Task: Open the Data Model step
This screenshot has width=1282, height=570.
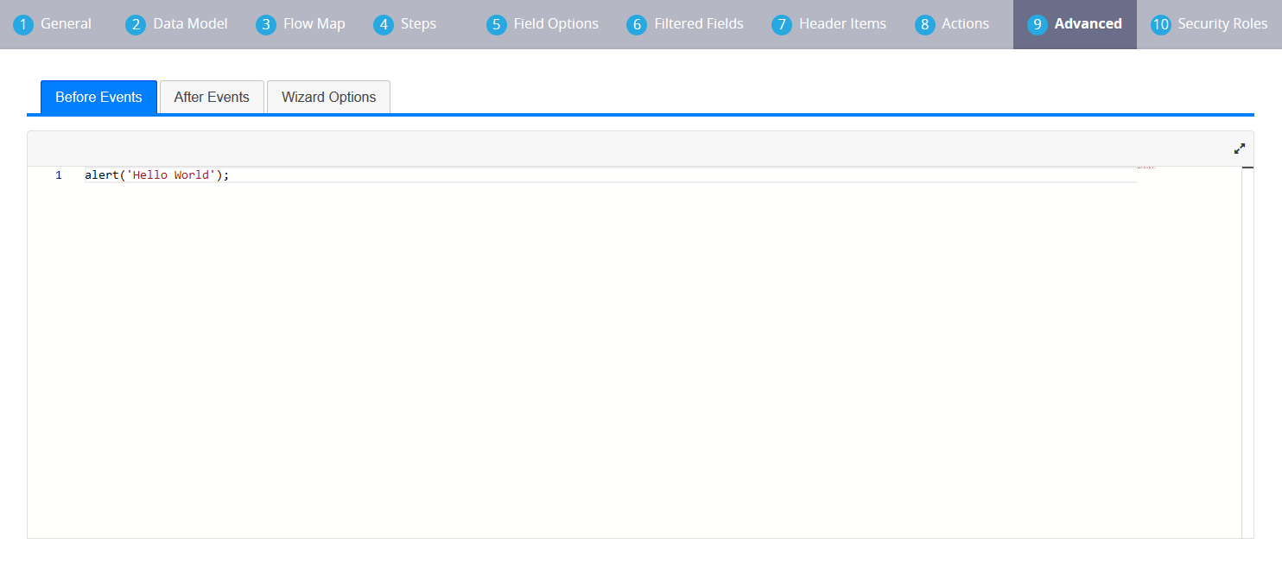Action: [190, 24]
